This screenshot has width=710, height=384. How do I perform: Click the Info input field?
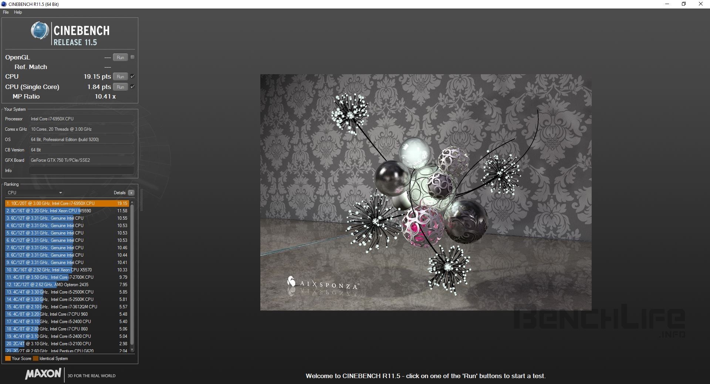pos(81,171)
